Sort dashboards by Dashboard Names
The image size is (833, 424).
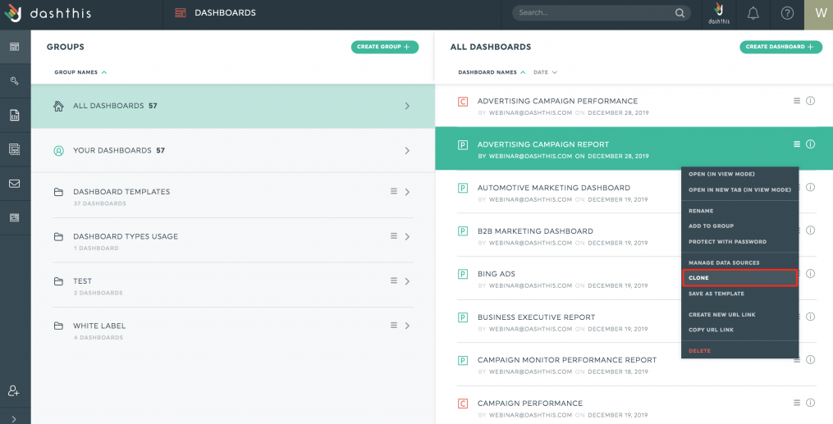pos(492,72)
